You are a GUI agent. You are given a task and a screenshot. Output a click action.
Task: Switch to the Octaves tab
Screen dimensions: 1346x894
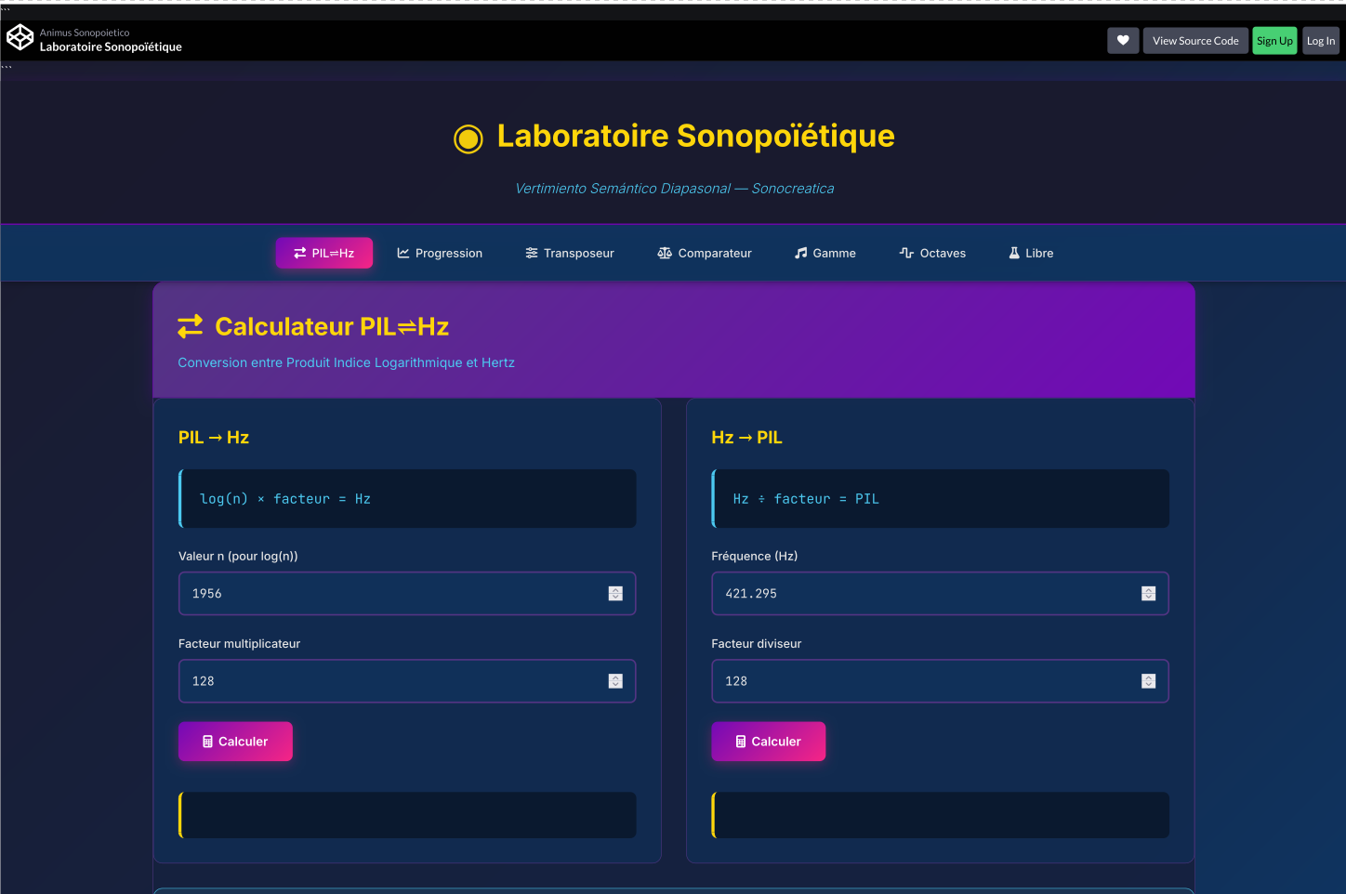932,253
